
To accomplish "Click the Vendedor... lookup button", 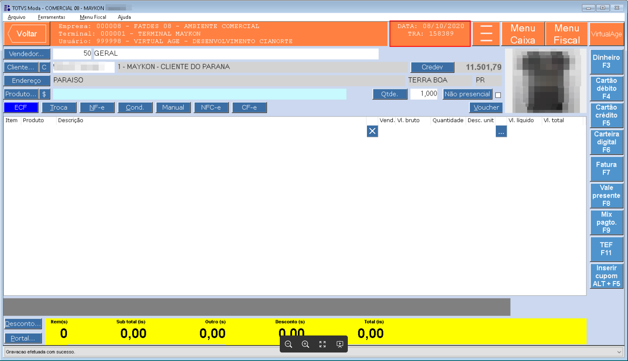I will (27, 54).
